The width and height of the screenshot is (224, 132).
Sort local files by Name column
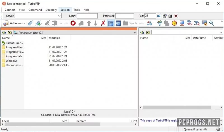(x=12, y=38)
